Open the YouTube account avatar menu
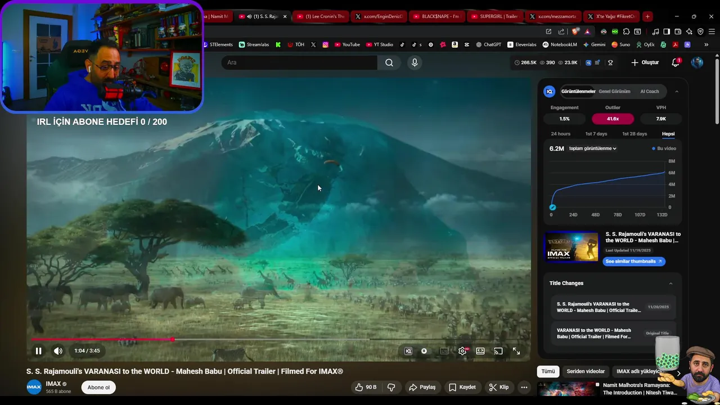 click(697, 62)
